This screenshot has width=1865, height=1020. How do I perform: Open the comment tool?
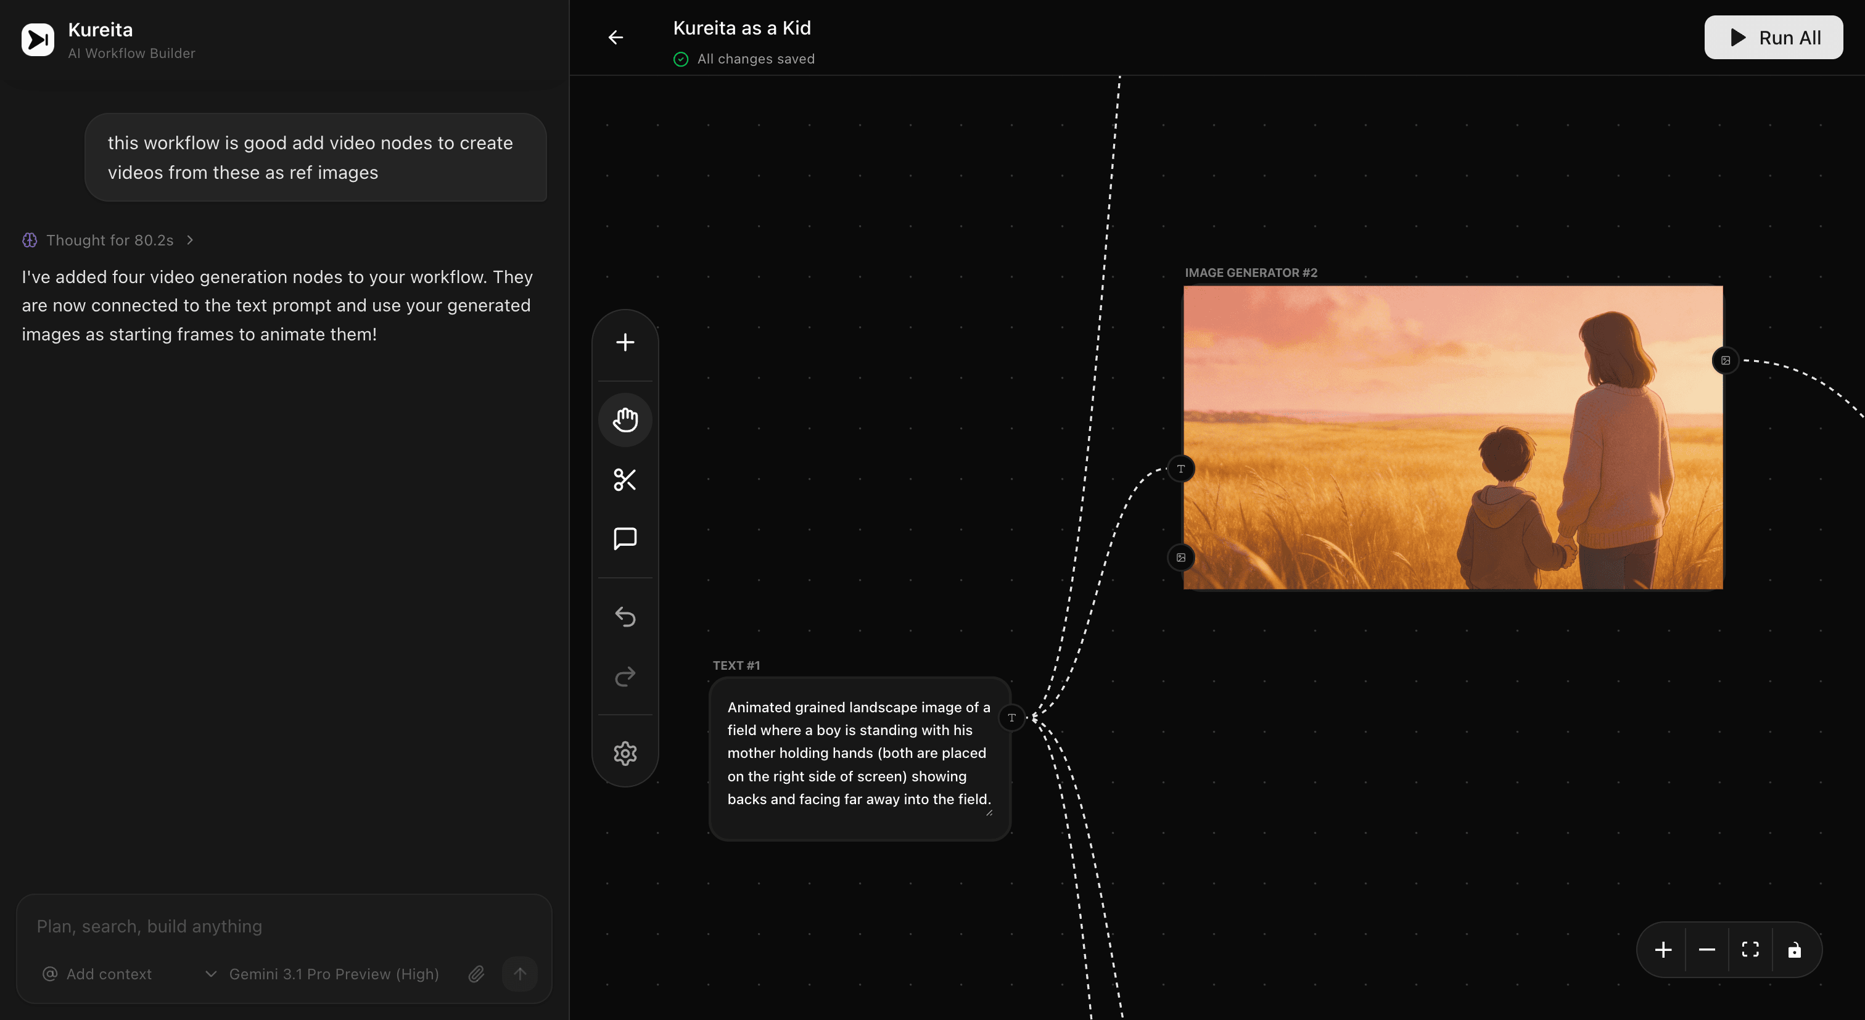pos(625,538)
